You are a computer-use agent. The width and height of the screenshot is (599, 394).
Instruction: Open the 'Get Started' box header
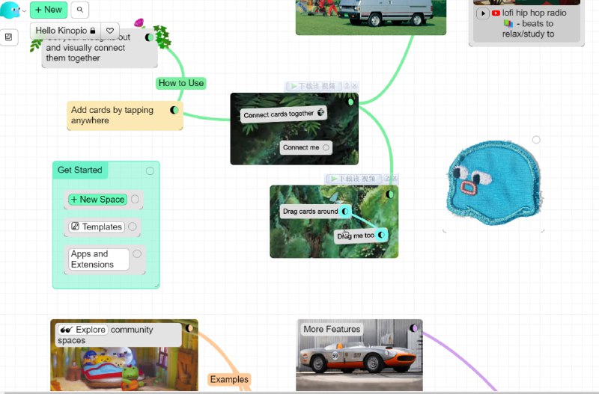pos(80,170)
